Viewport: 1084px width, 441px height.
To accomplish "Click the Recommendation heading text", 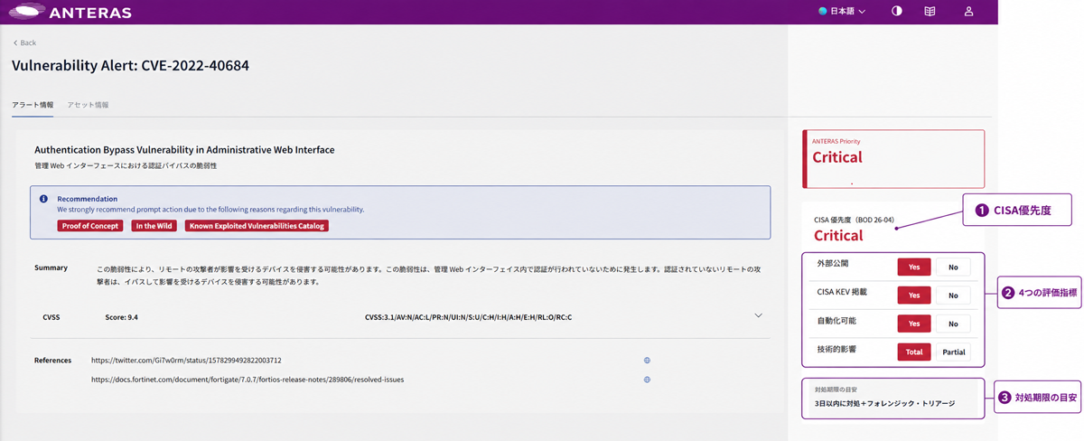I will [x=88, y=199].
